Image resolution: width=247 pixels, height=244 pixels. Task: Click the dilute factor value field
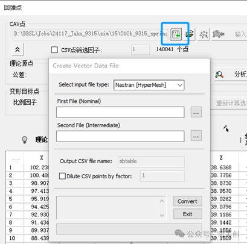tap(162, 176)
